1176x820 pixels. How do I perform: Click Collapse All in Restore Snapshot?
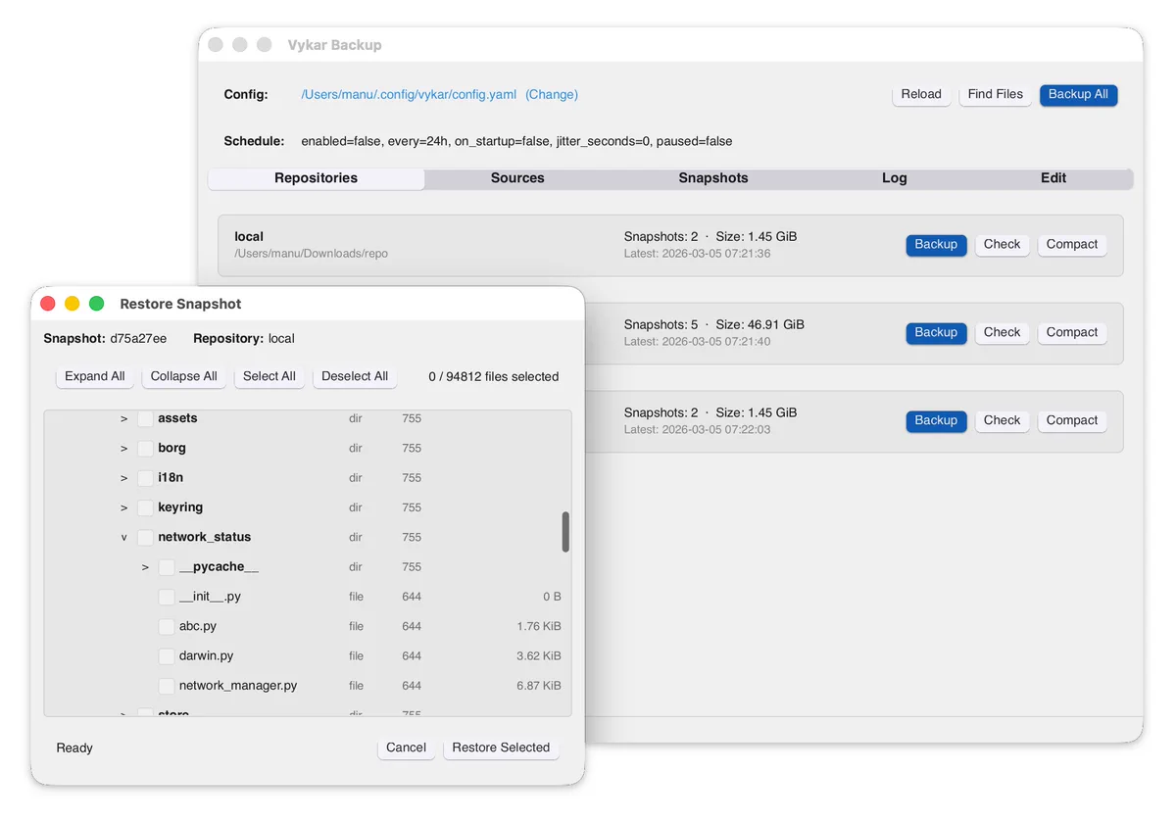pyautogui.click(x=184, y=376)
